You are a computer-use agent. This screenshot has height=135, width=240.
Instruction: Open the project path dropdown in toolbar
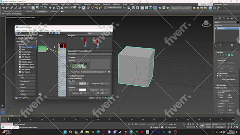pos(181,8)
